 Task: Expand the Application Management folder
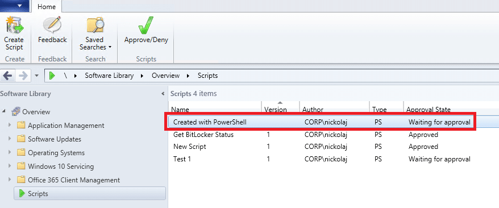point(10,125)
